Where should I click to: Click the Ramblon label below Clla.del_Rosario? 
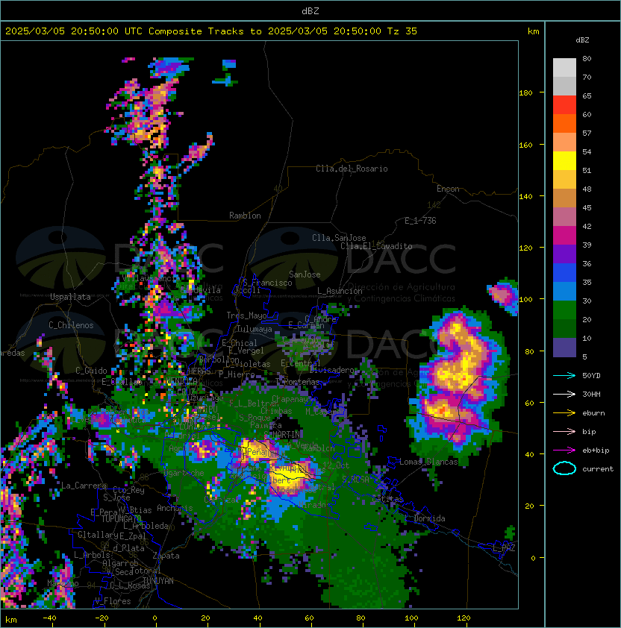(x=245, y=216)
